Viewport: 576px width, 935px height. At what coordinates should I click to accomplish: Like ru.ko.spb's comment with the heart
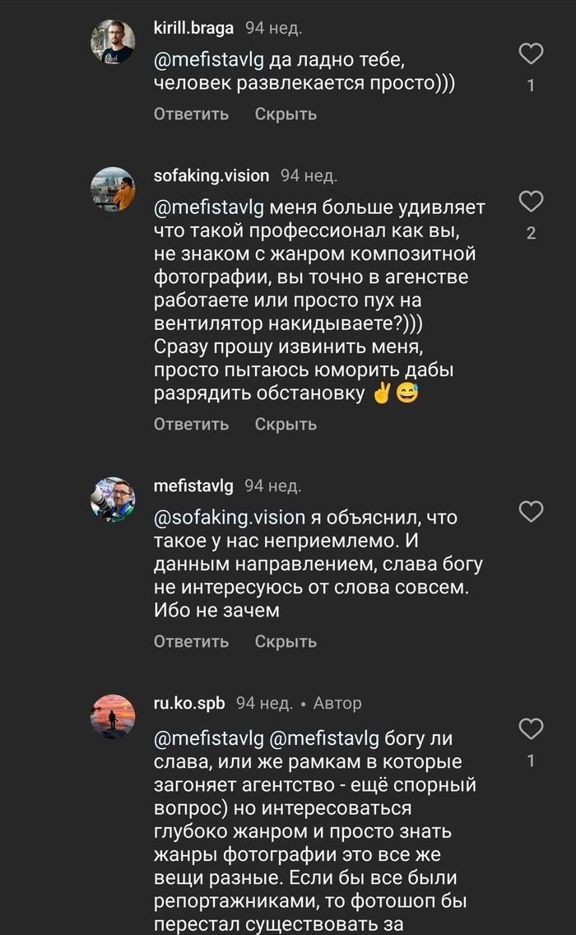click(x=531, y=728)
